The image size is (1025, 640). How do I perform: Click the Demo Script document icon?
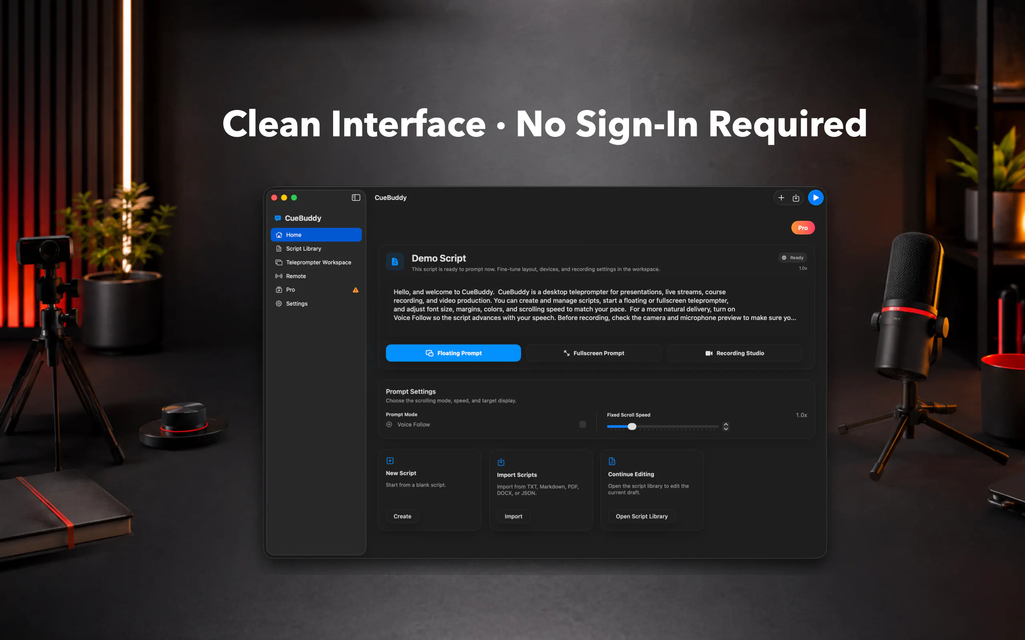(395, 262)
